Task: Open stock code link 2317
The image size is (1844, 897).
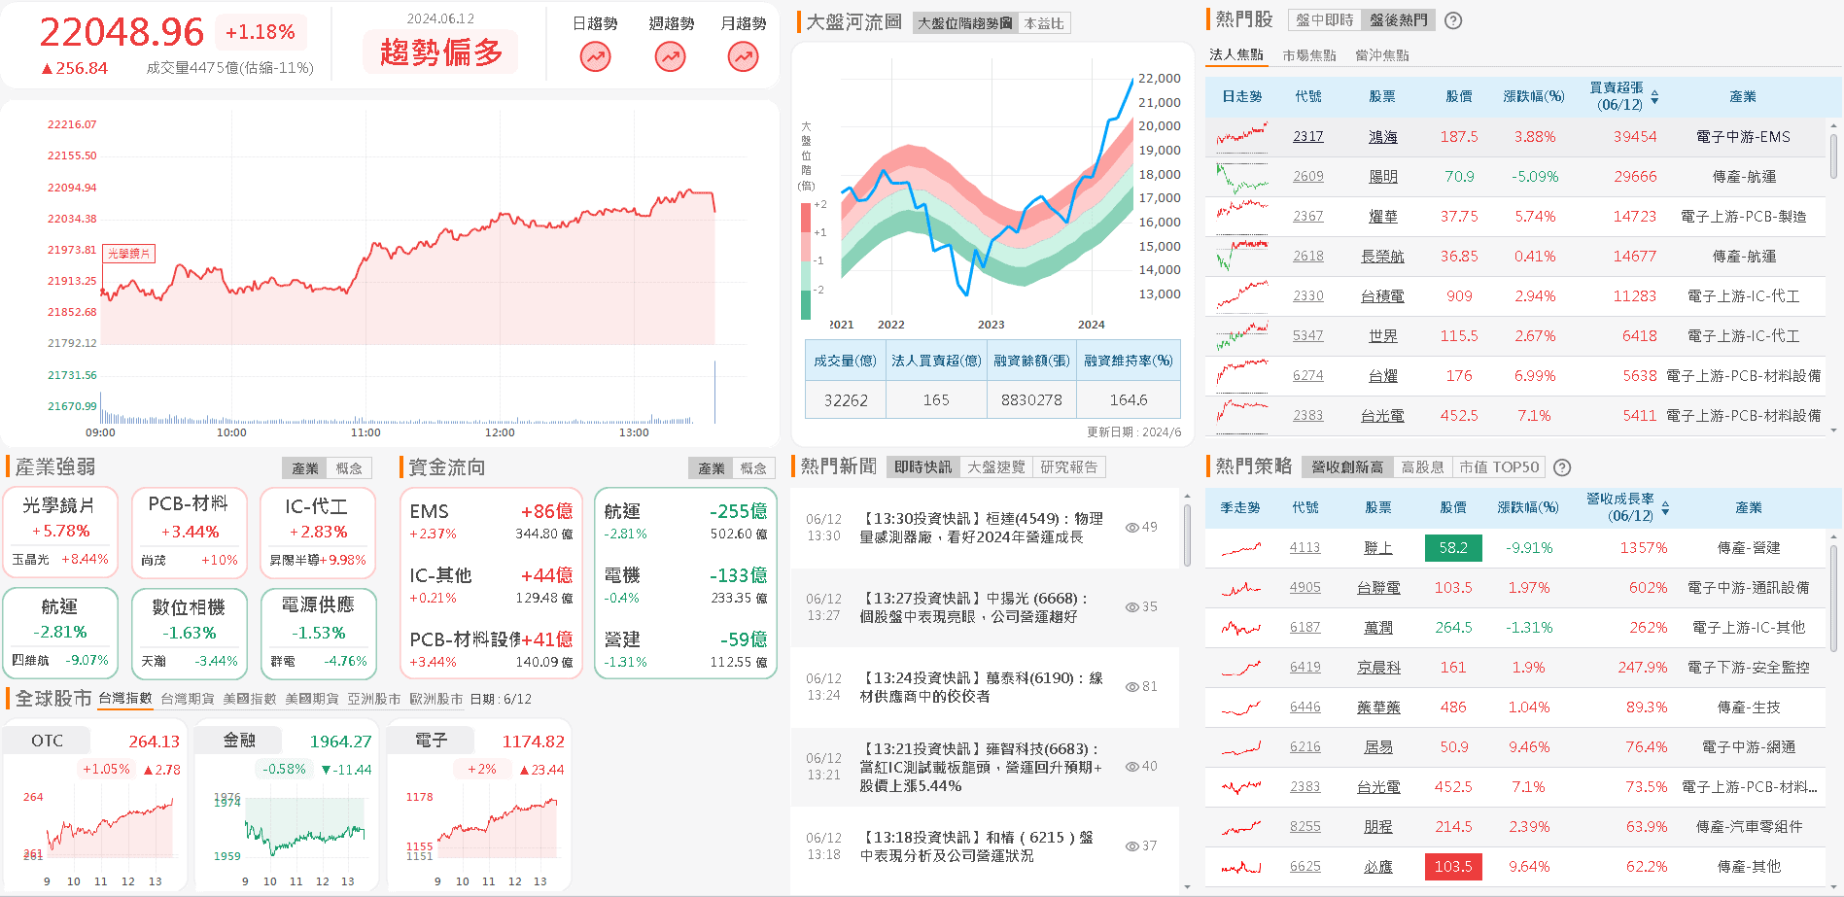Action: click(x=1308, y=137)
